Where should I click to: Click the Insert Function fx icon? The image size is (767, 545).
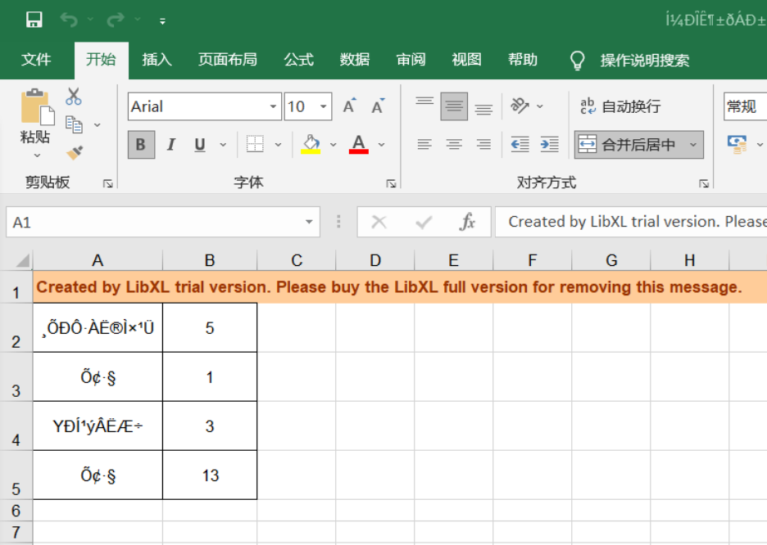pyautogui.click(x=467, y=222)
